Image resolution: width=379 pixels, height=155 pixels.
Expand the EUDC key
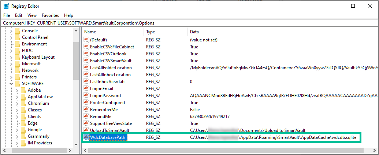click(11, 51)
